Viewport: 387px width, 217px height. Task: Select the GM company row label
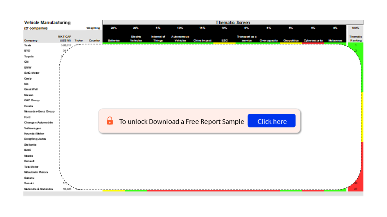27,62
